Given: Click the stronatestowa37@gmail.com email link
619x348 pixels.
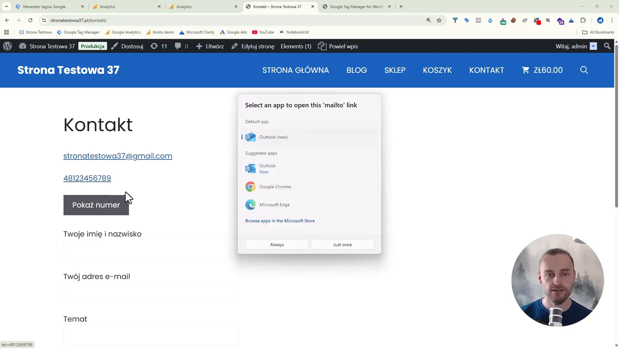Looking at the screenshot, I should pos(118,156).
